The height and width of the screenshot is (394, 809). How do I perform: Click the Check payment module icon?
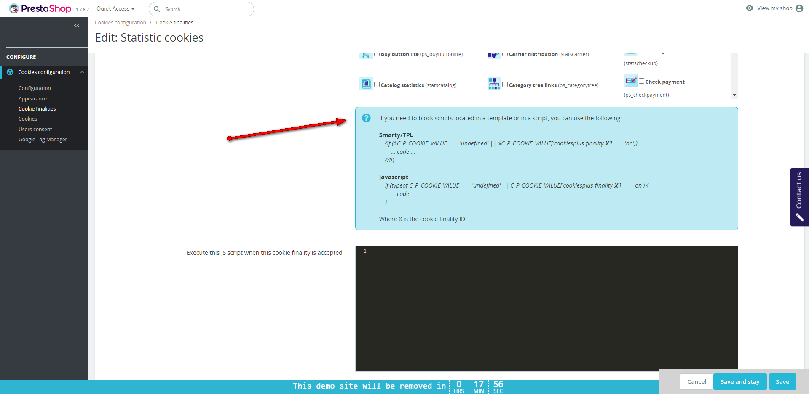[x=631, y=80]
